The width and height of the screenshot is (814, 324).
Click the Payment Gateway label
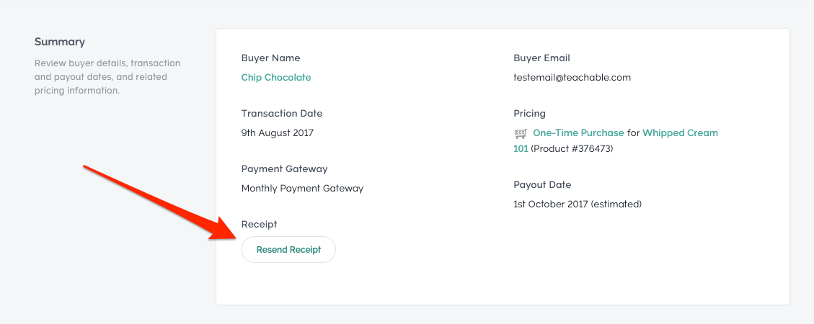point(285,169)
